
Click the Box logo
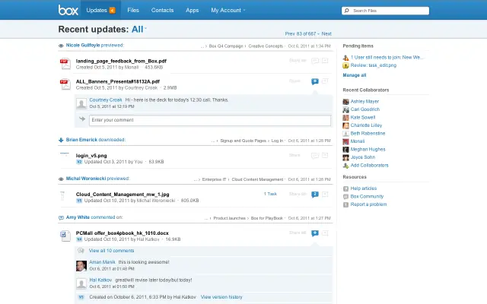click(68, 10)
